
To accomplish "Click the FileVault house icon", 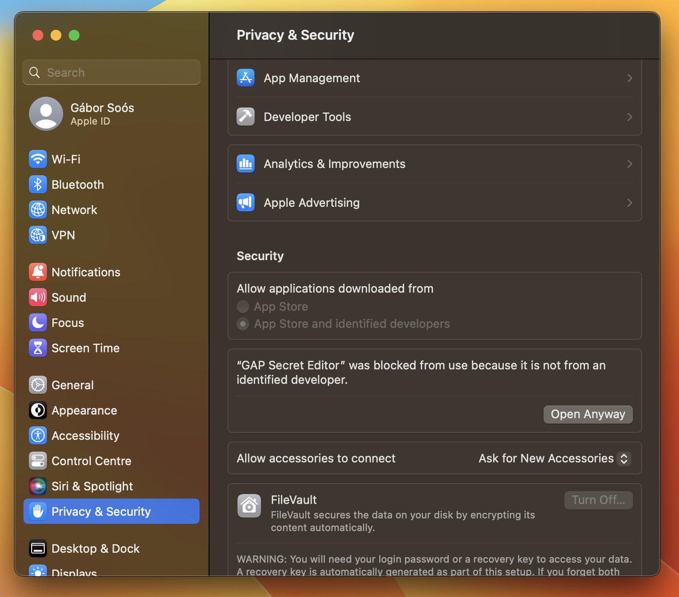I will point(249,506).
